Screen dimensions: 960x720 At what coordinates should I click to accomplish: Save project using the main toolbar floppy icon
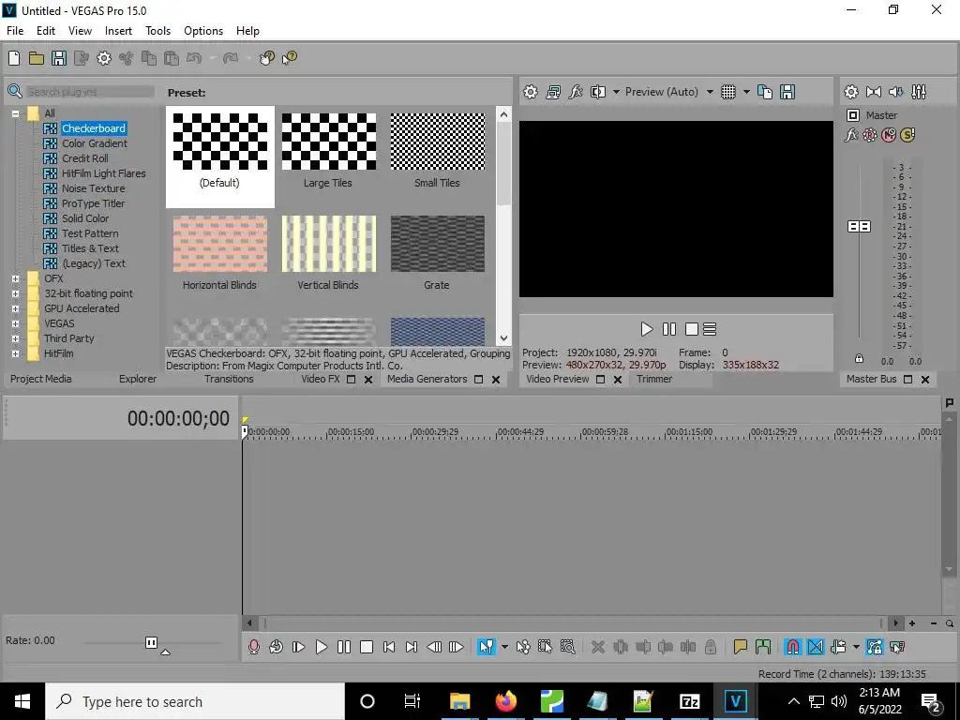(x=59, y=58)
